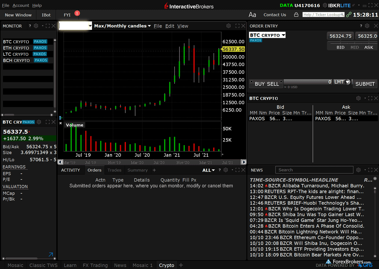Screen dimensions: 379x269
Task: Click the blue arrow icon in quote panel
Action: coord(50,255)
